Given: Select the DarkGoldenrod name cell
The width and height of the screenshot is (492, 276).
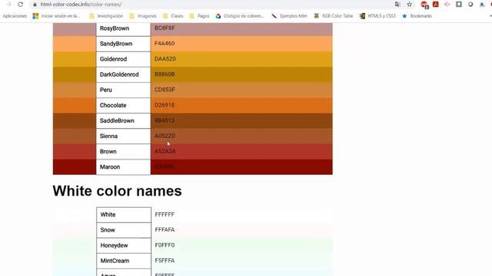Looking at the screenshot, I should 123,74.
